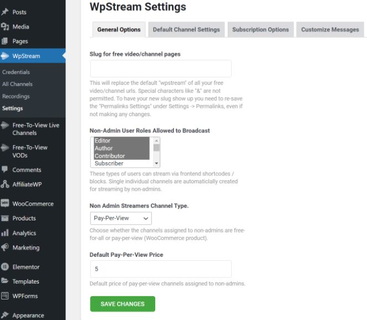Click the Elementor circle icon

point(5,267)
